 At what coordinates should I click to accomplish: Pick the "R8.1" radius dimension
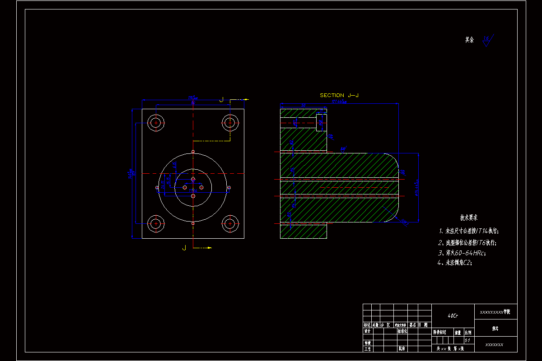point(405,222)
